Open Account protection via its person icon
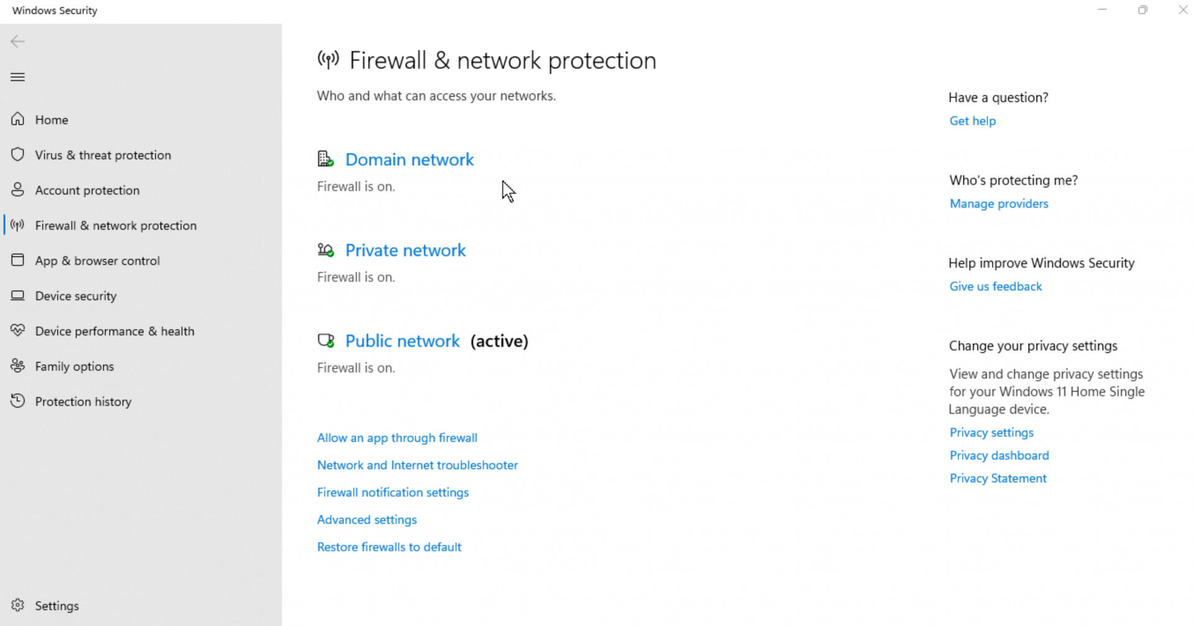This screenshot has width=1194, height=626. (17, 190)
